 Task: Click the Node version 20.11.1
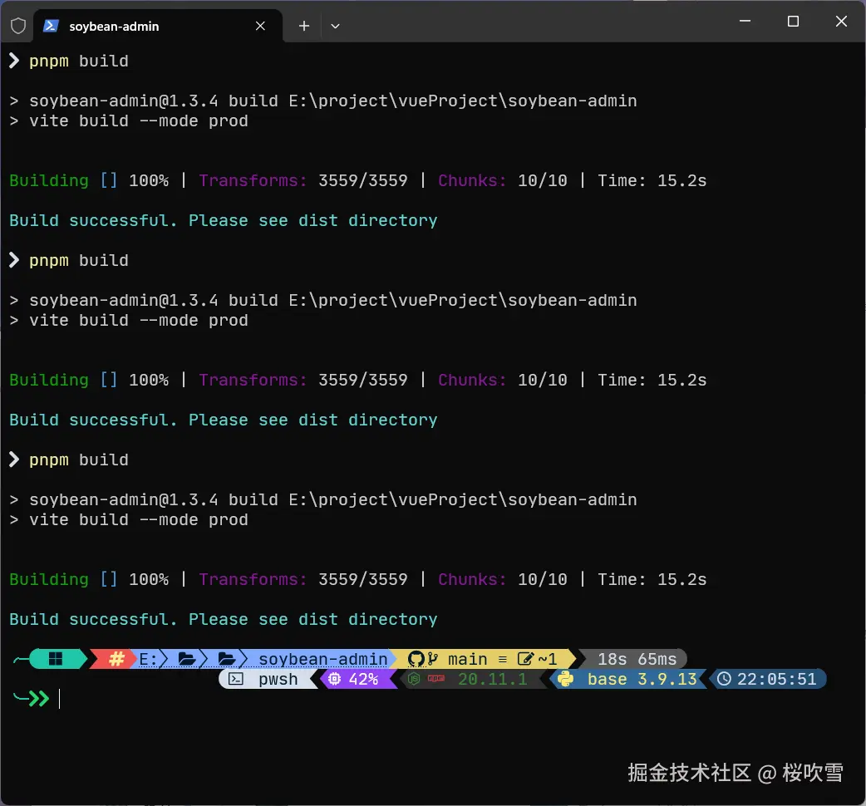(493, 679)
